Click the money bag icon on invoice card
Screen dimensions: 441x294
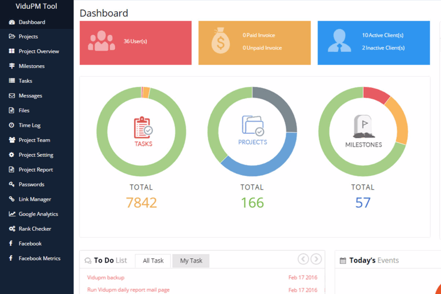(x=220, y=41)
